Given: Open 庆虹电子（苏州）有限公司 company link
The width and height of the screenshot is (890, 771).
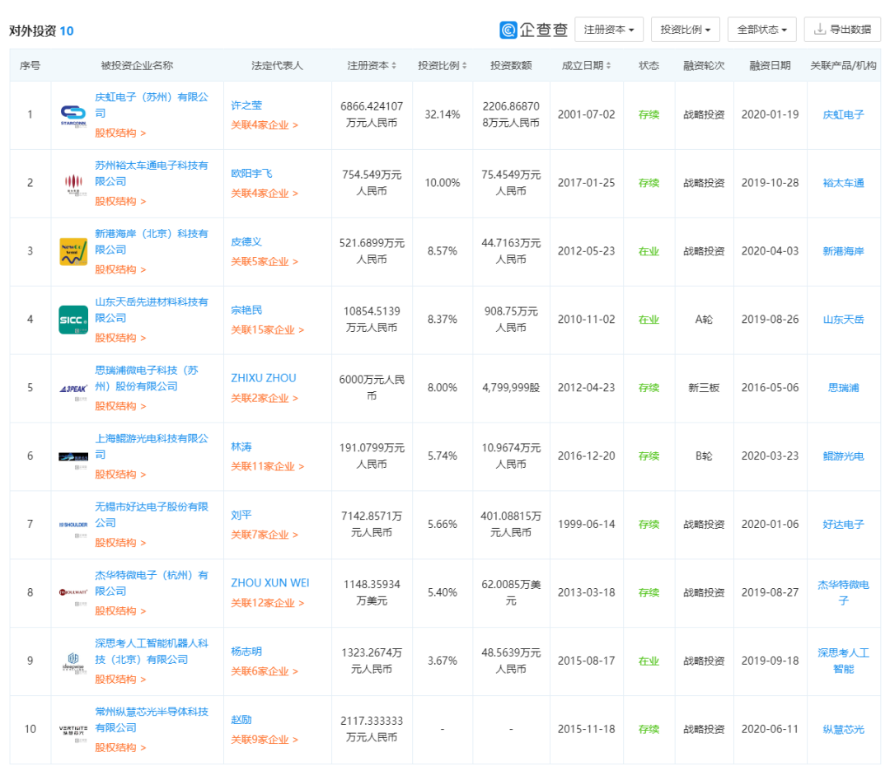Looking at the screenshot, I should tap(152, 105).
